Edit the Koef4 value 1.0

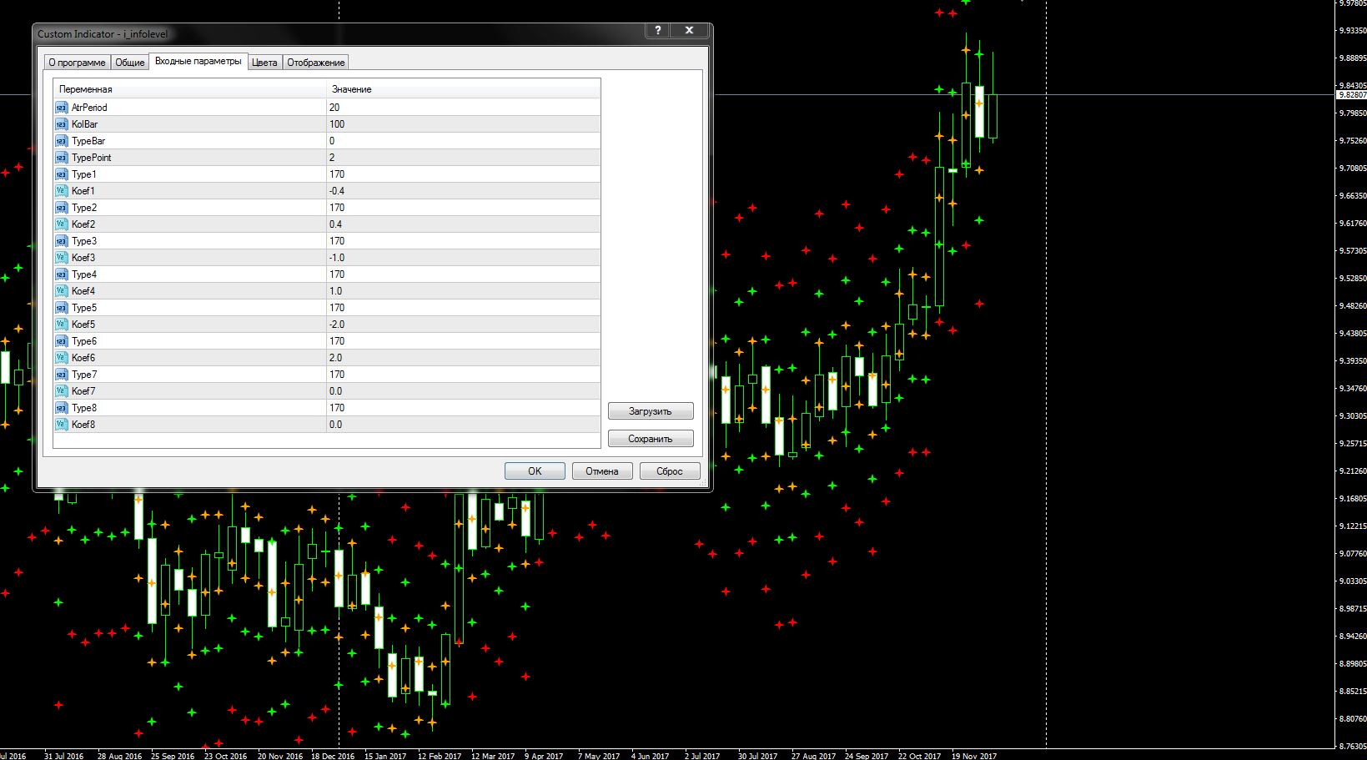click(x=463, y=291)
